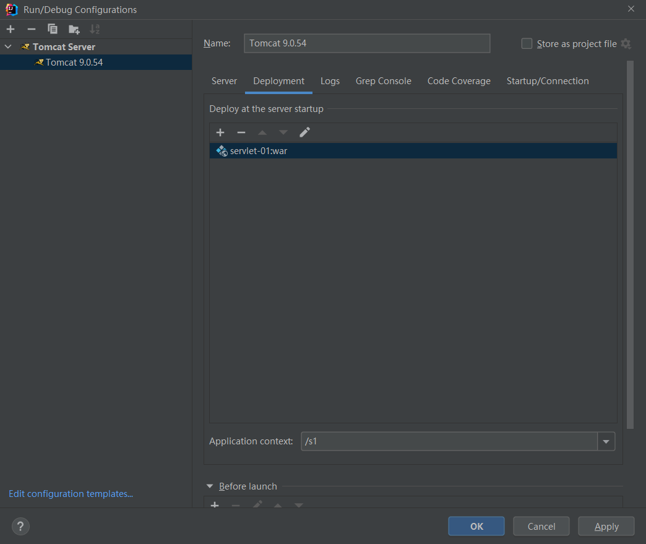Add a deployment artifact with plus icon

tap(220, 132)
